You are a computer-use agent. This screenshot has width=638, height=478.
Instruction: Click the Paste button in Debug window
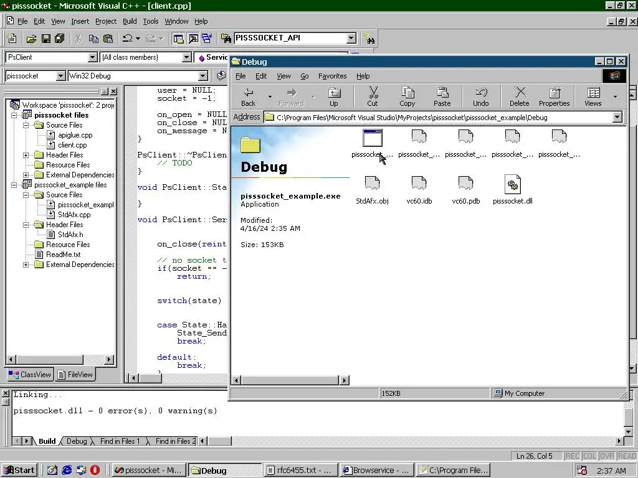(442, 97)
